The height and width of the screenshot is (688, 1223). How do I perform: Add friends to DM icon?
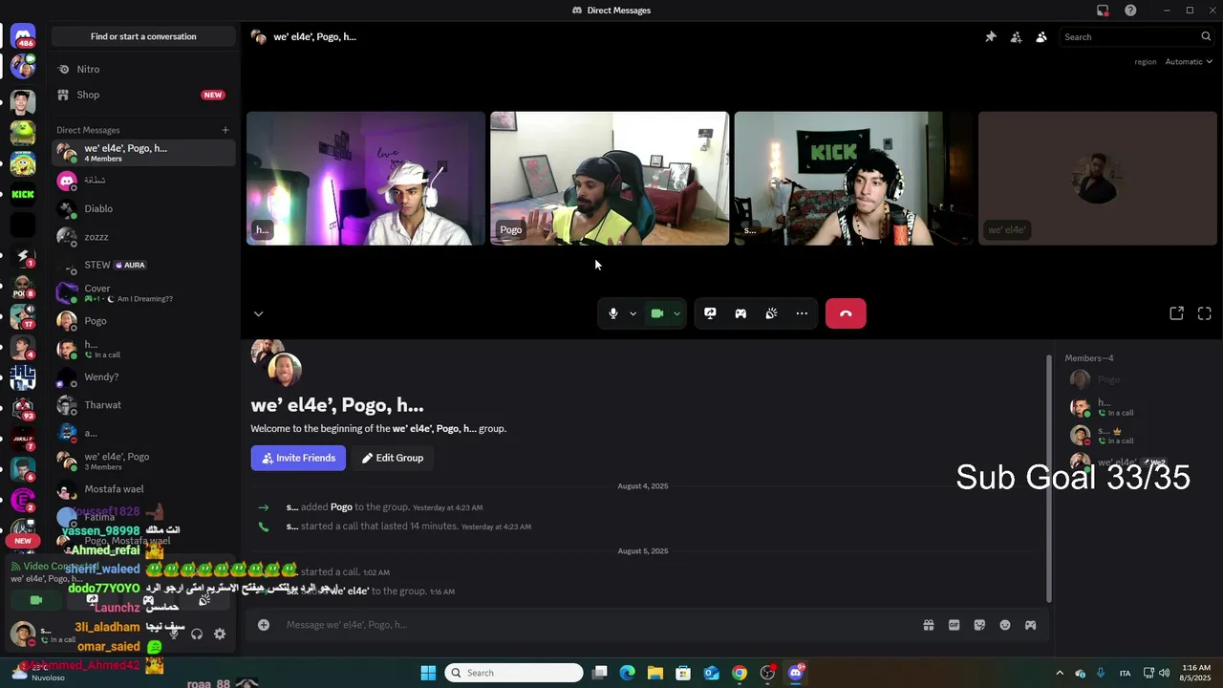1016,37
